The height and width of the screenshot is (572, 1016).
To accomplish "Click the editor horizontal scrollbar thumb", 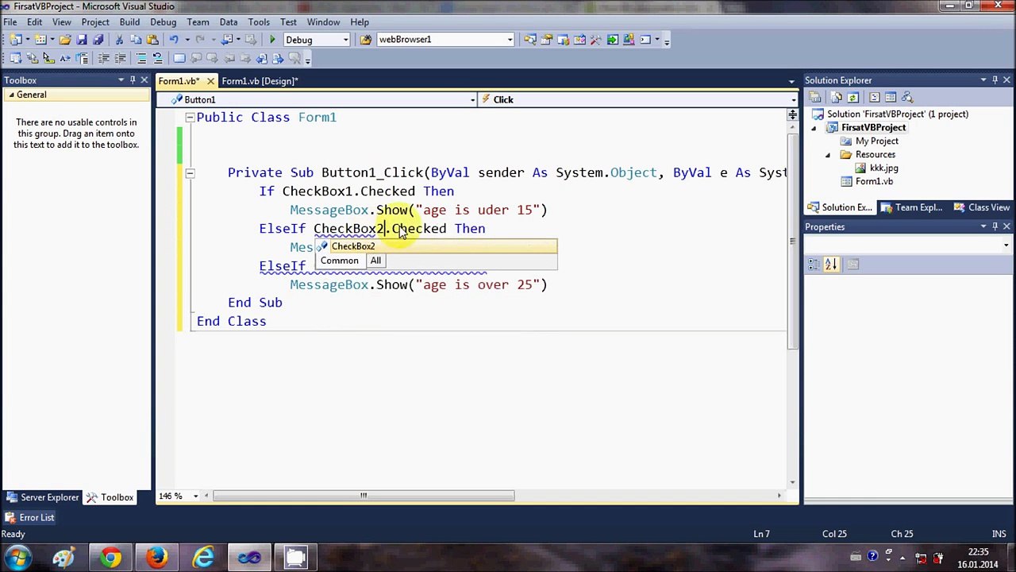I will point(364,496).
